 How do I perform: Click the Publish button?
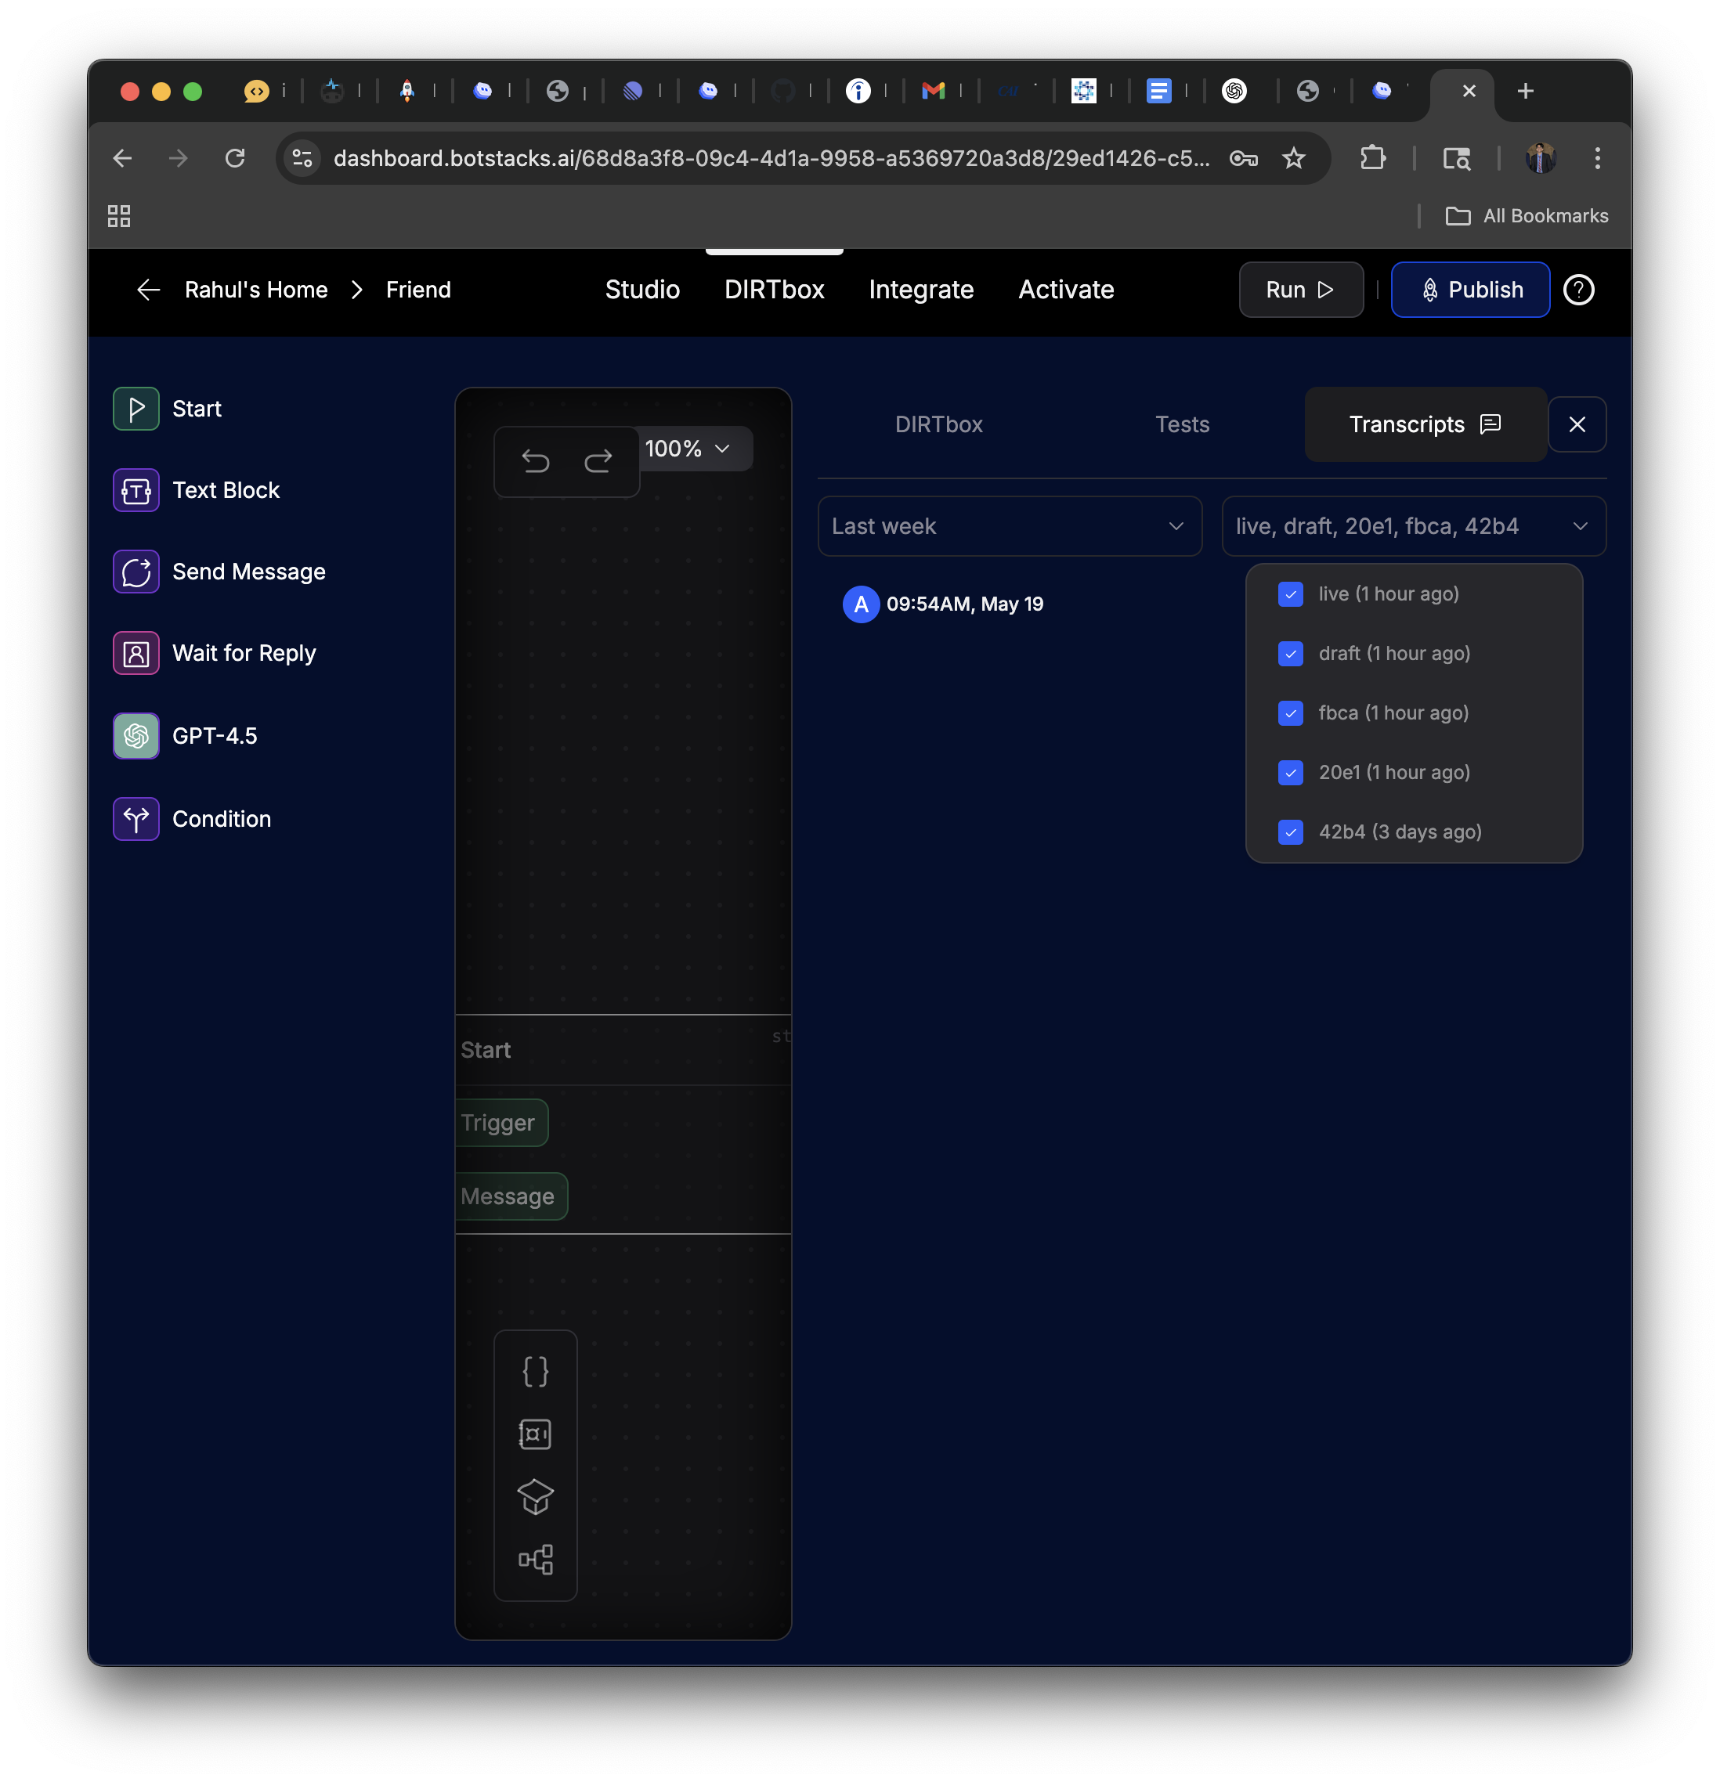click(1470, 289)
